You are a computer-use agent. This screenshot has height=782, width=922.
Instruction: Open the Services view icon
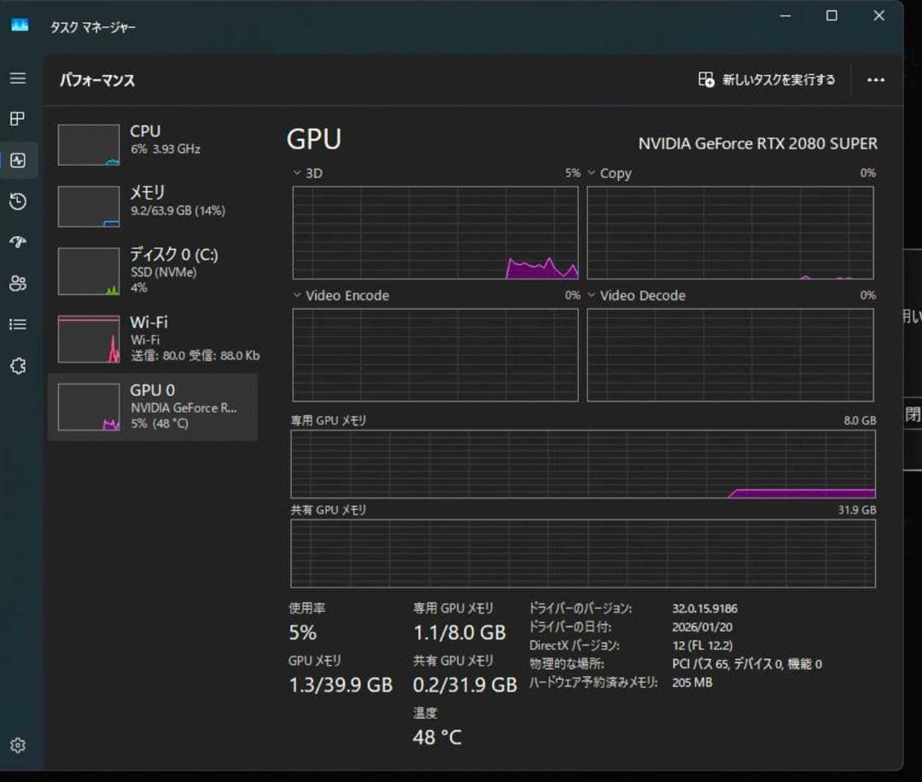coord(18,365)
